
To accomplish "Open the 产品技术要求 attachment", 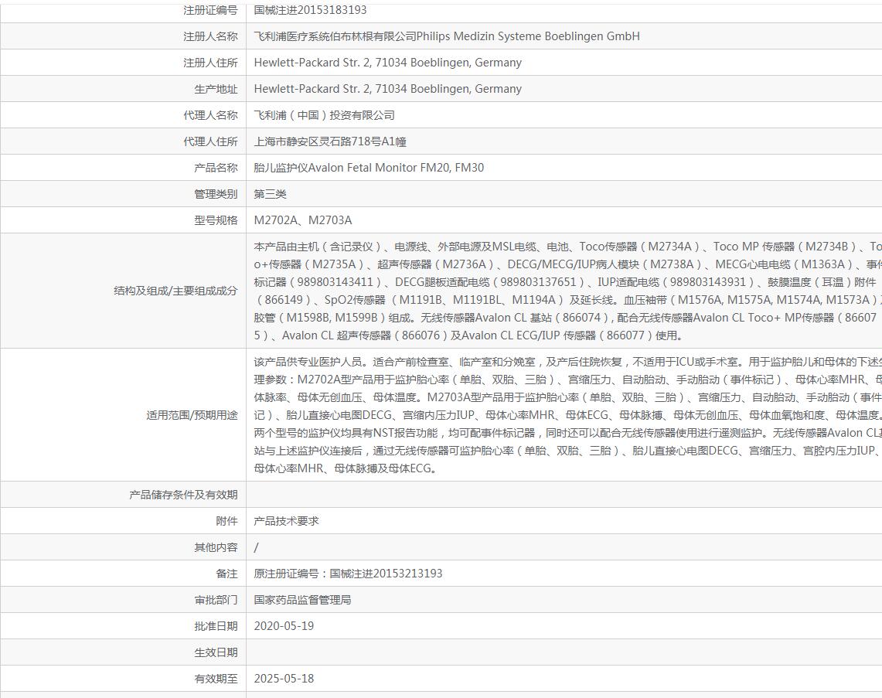I will (x=286, y=522).
